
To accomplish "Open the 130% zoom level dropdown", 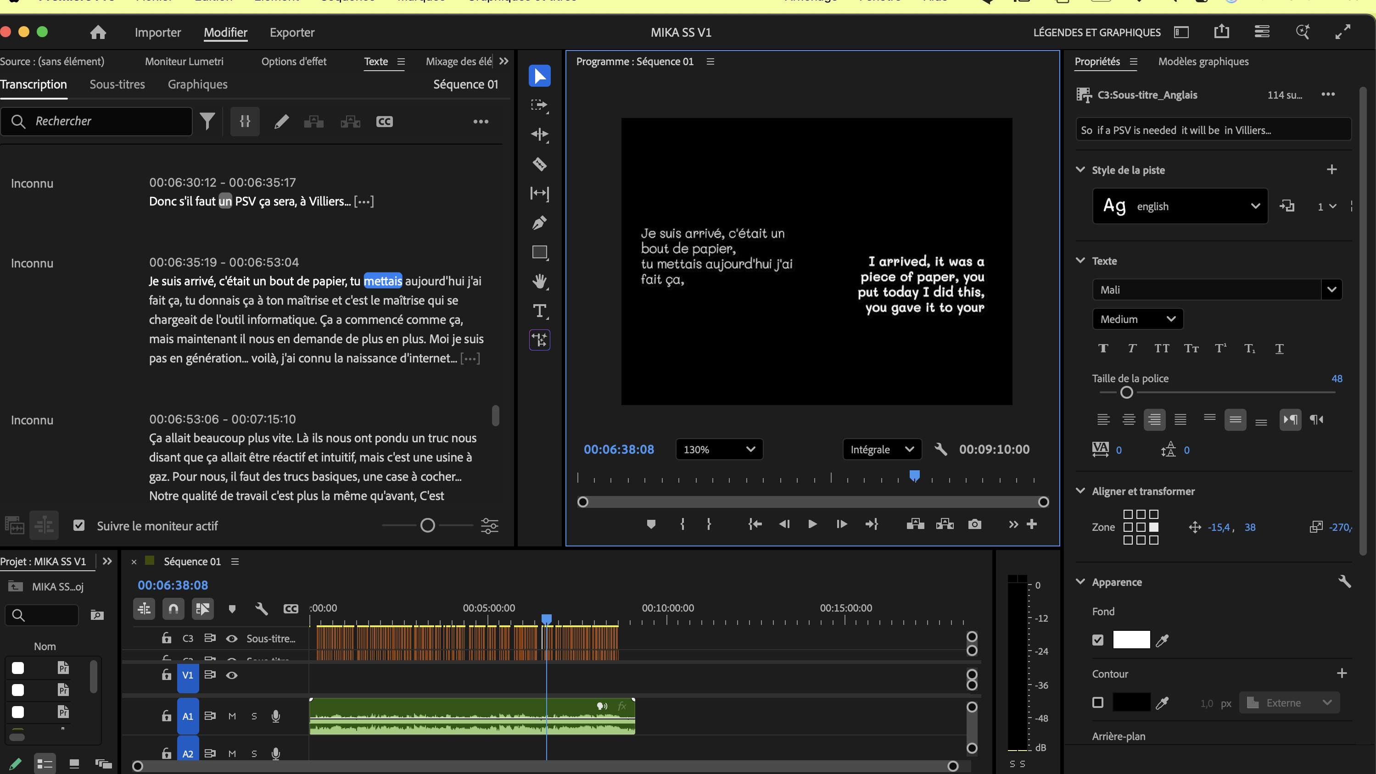I will (x=718, y=450).
